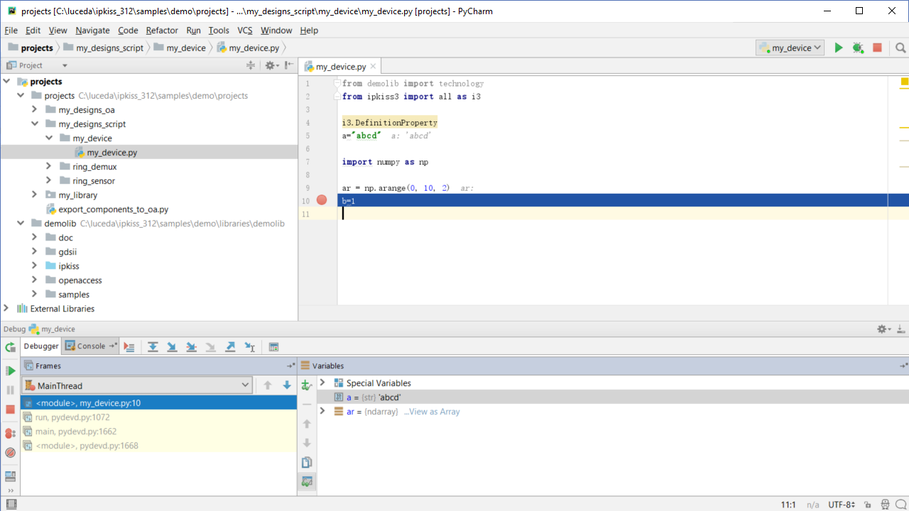Image resolution: width=909 pixels, height=511 pixels.
Task: Toggle Mute Breakpoints in debug sidebar
Action: (x=10, y=453)
